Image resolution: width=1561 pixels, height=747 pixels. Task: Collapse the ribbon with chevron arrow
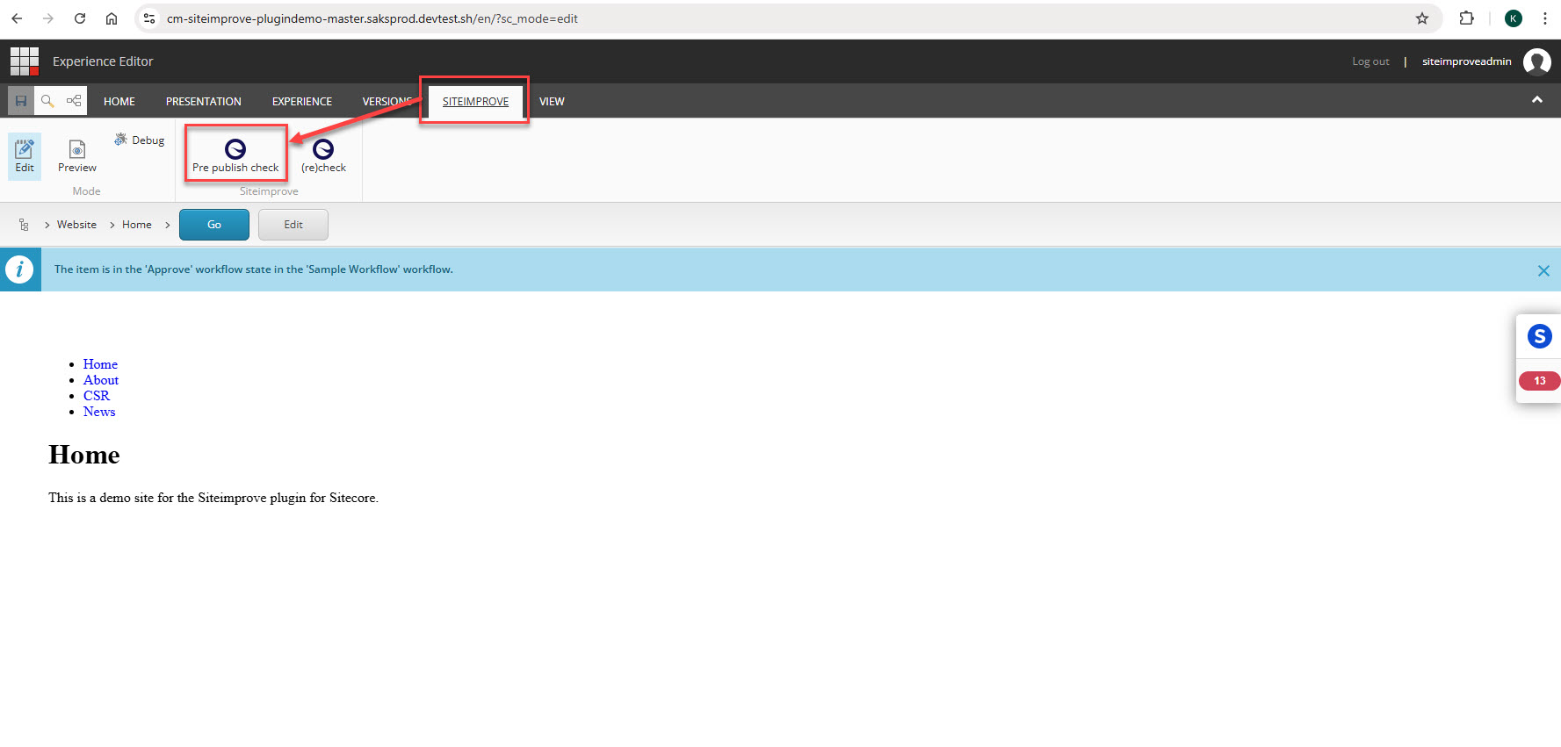[1537, 100]
